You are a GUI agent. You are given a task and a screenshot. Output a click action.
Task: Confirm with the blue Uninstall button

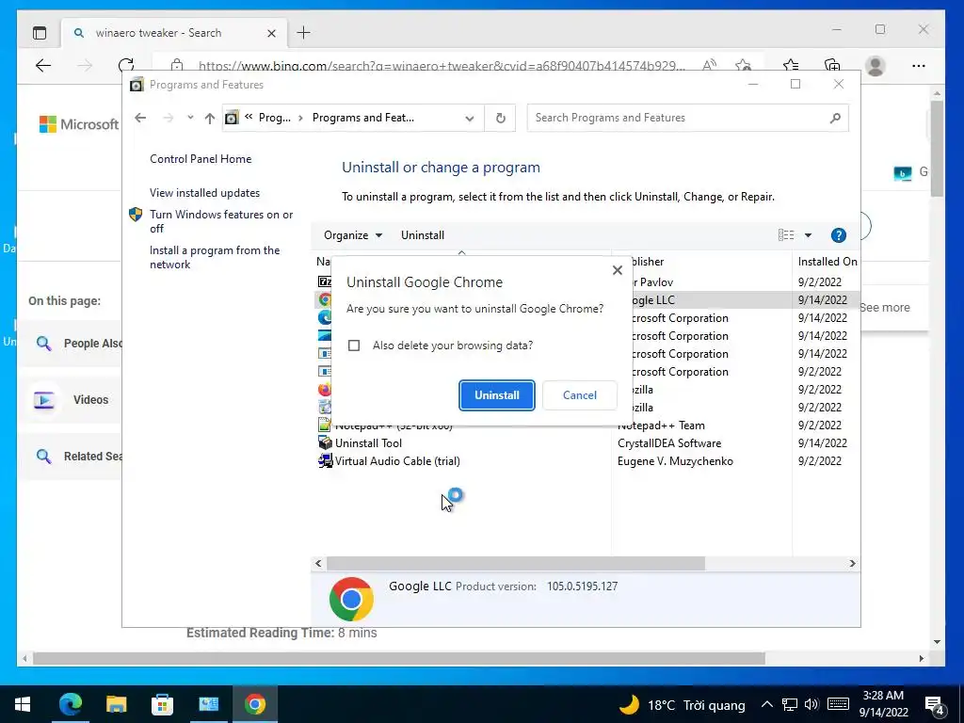(497, 395)
